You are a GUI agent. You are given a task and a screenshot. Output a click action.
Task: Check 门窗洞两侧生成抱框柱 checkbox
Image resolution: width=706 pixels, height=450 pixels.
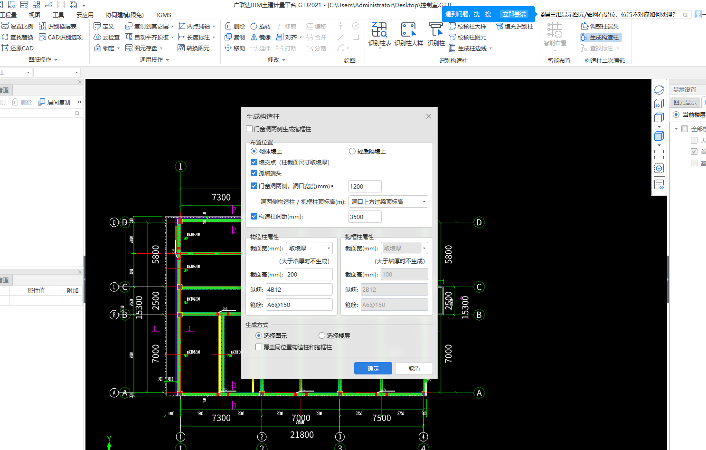(x=250, y=129)
